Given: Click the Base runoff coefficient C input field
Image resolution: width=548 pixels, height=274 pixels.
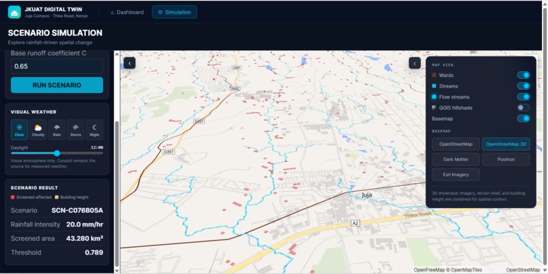Looking at the screenshot, I should point(57,67).
